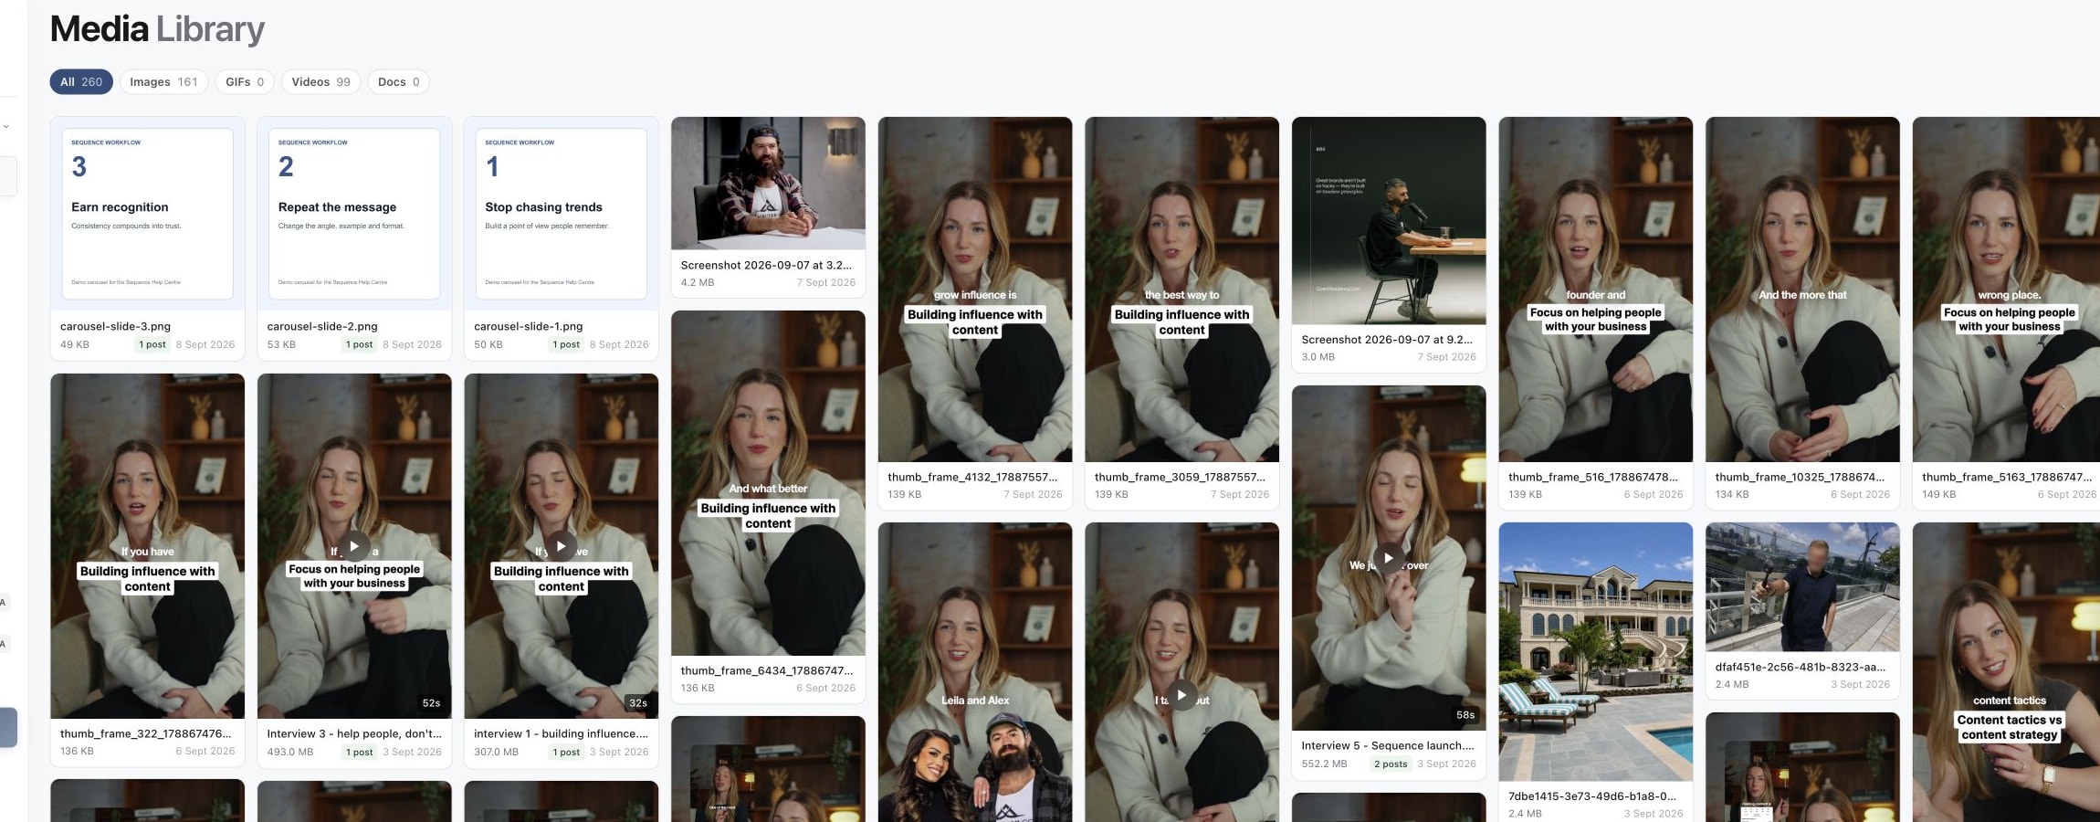
Task: Click the 1 post badge on carousel-slide-2.png
Action: click(359, 344)
